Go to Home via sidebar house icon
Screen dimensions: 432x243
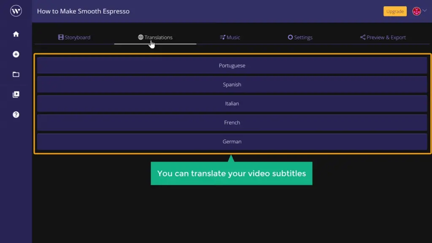(16, 34)
